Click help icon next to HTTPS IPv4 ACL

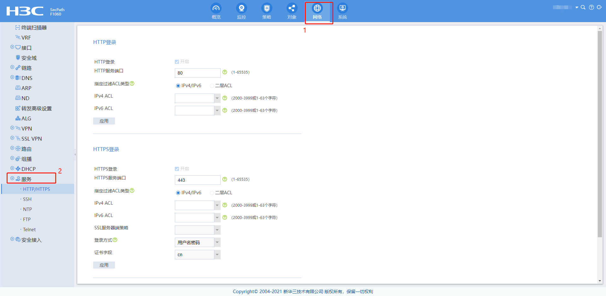225,205
